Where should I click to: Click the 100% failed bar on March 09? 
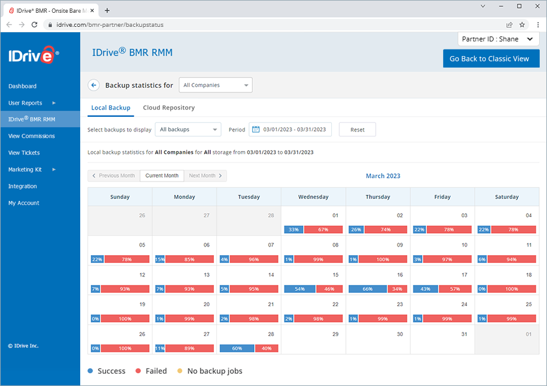(383, 259)
